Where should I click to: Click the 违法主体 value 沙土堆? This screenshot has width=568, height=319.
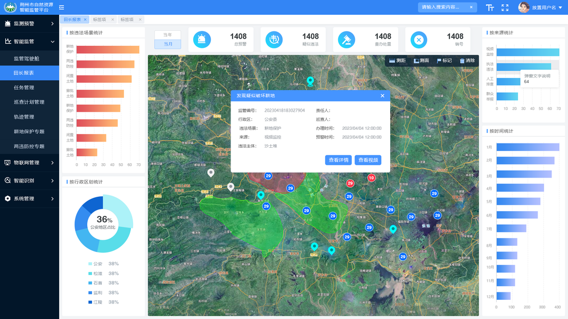coord(270,146)
